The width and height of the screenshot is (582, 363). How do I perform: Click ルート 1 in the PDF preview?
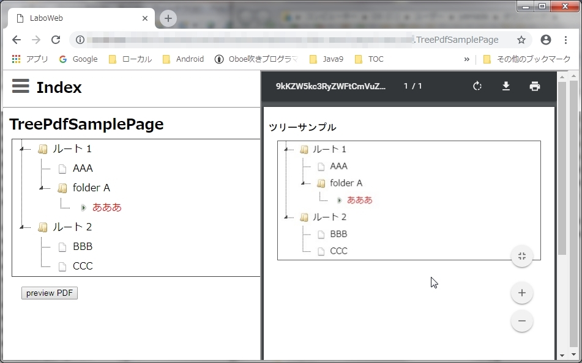pos(329,149)
